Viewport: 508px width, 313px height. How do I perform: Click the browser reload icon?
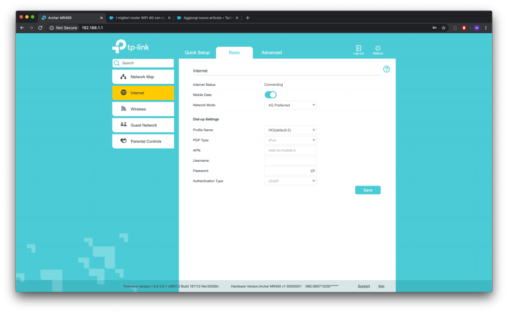(x=40, y=28)
